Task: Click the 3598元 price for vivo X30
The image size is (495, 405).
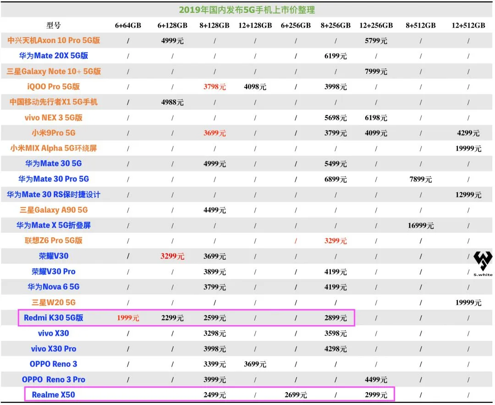Action: coord(335,334)
